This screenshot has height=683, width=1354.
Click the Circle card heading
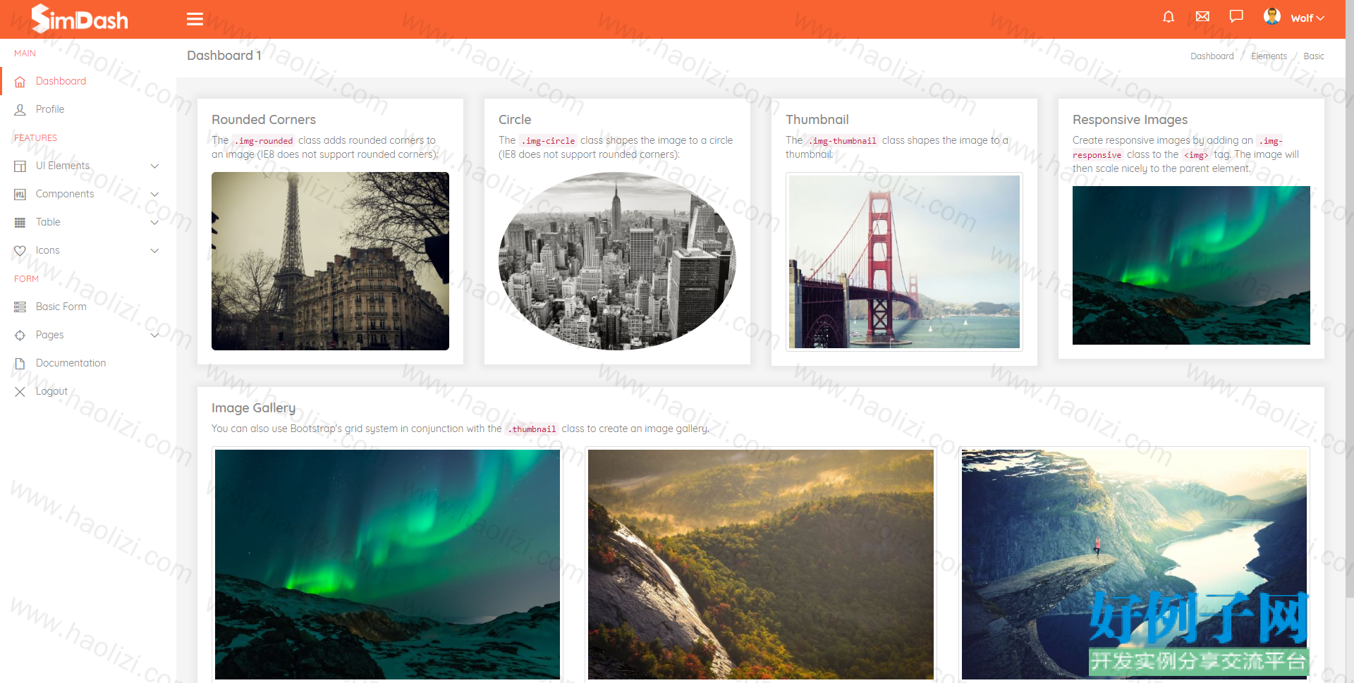point(515,120)
